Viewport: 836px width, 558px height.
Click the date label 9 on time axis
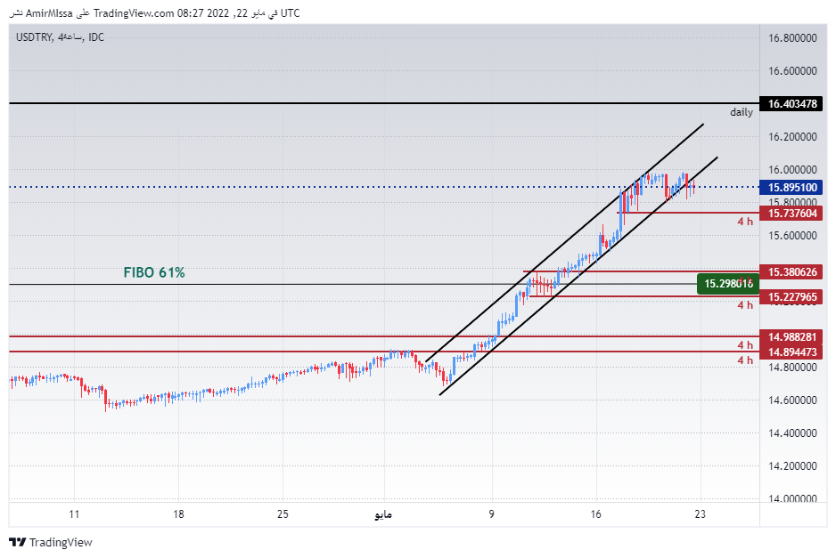point(491,514)
